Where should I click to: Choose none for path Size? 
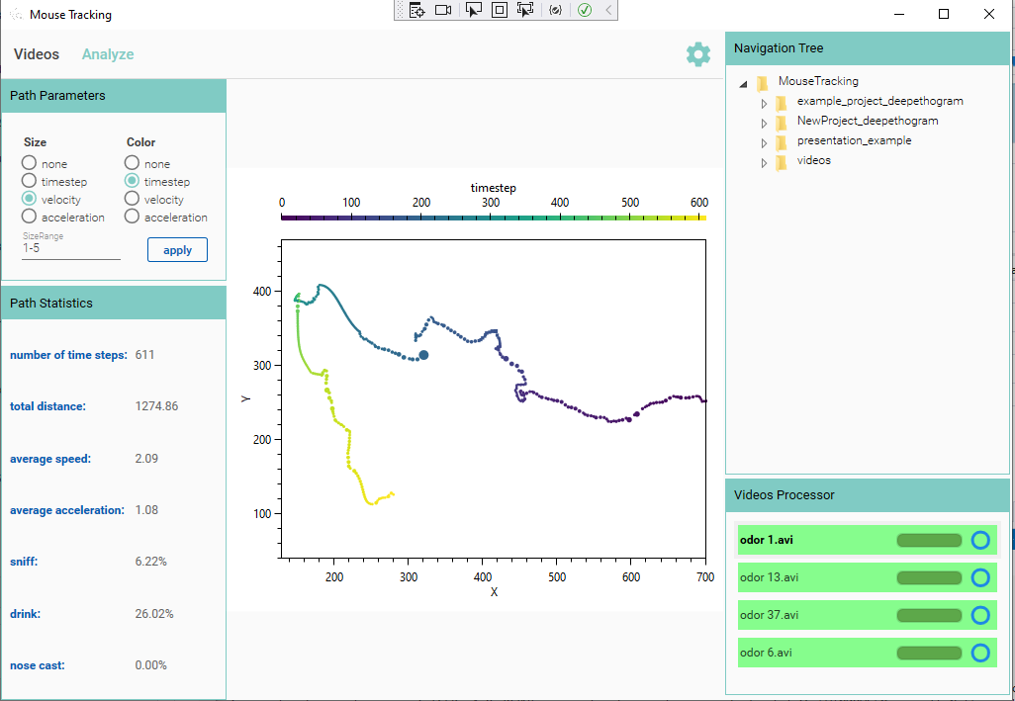[x=31, y=163]
